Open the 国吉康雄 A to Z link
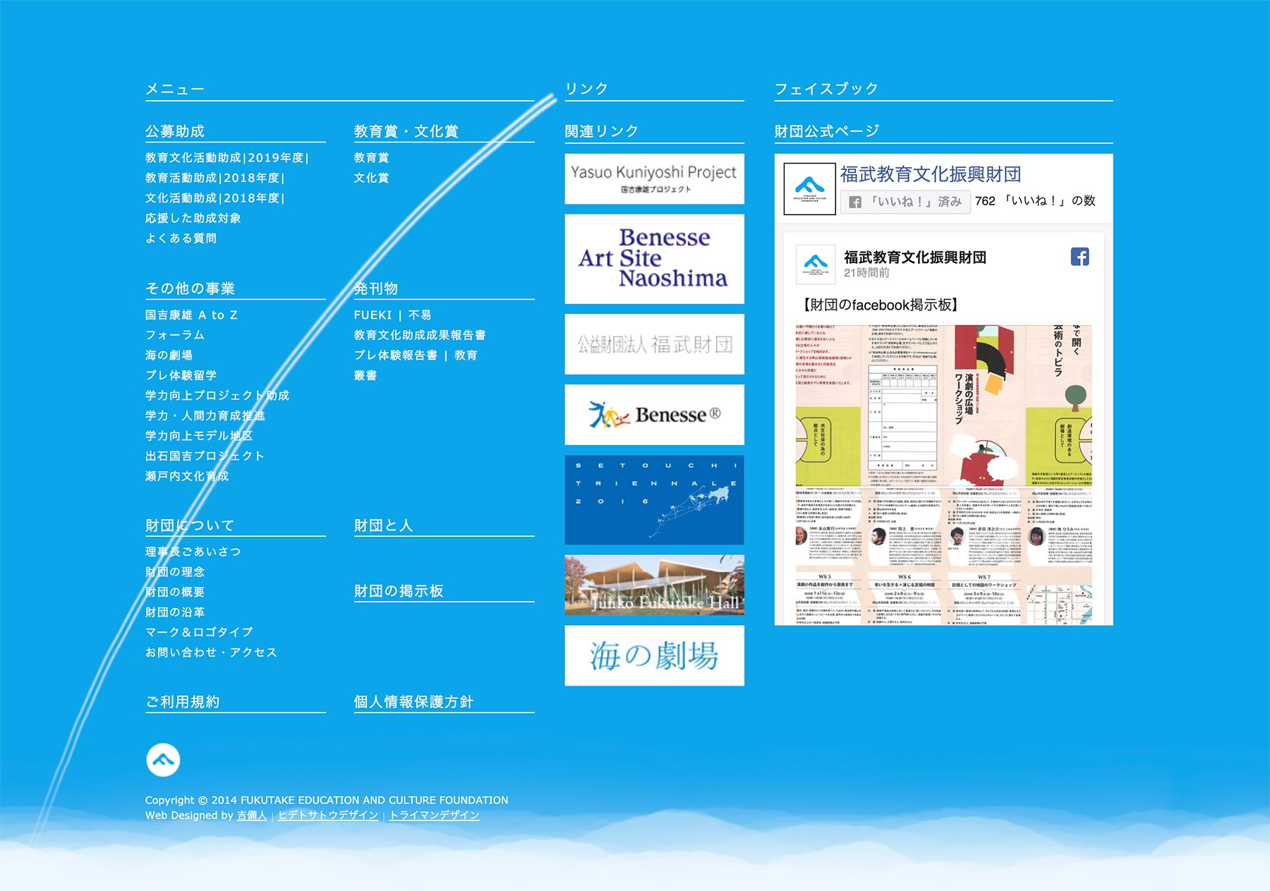The image size is (1270, 891). coord(192,315)
